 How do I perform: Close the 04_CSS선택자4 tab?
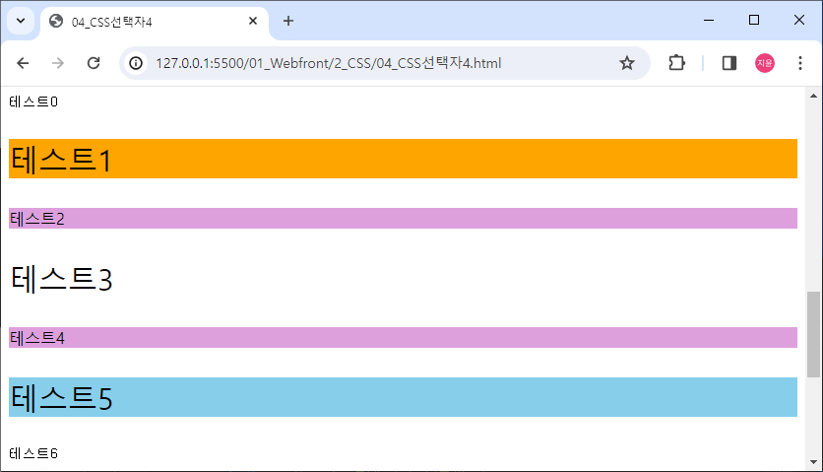tap(252, 21)
